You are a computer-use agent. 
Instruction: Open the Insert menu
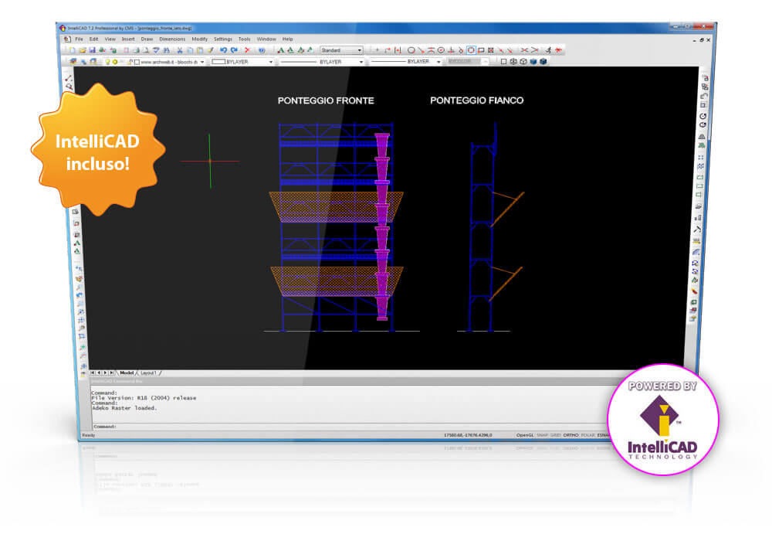tap(128, 39)
